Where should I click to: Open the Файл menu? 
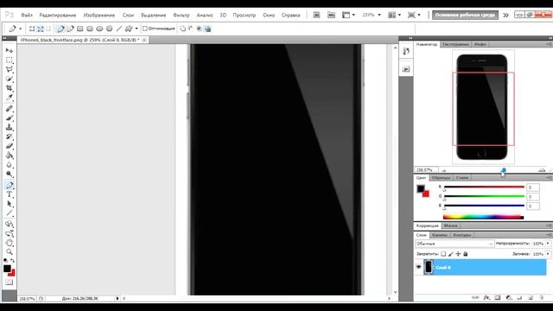27,16
